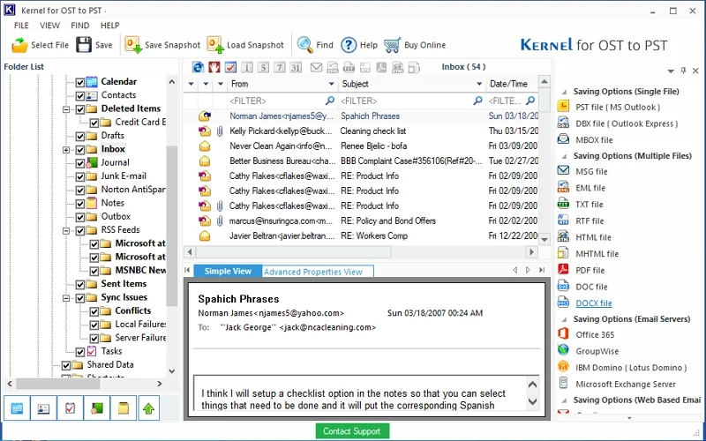Select the 1-day calendar view icon
Viewport: 706px width, 441px height.
(247, 68)
